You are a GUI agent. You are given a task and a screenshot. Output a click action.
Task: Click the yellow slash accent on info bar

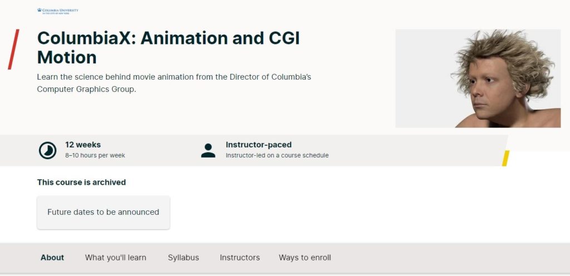coord(505,158)
